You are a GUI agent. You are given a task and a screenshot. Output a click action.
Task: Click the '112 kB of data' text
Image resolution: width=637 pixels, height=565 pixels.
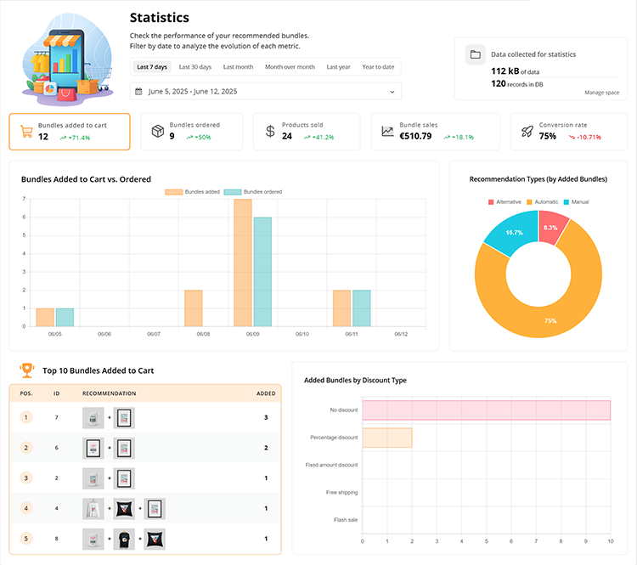[x=516, y=71]
